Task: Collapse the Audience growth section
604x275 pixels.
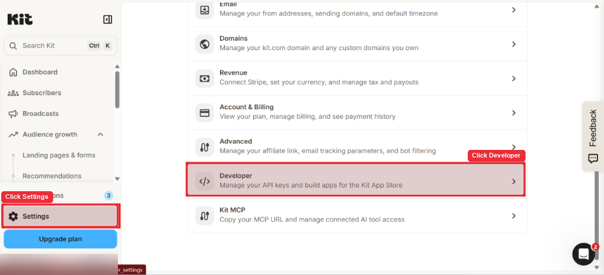Action: coord(100,135)
